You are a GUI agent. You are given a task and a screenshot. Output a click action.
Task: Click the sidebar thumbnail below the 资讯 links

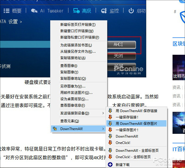click(x=179, y=123)
